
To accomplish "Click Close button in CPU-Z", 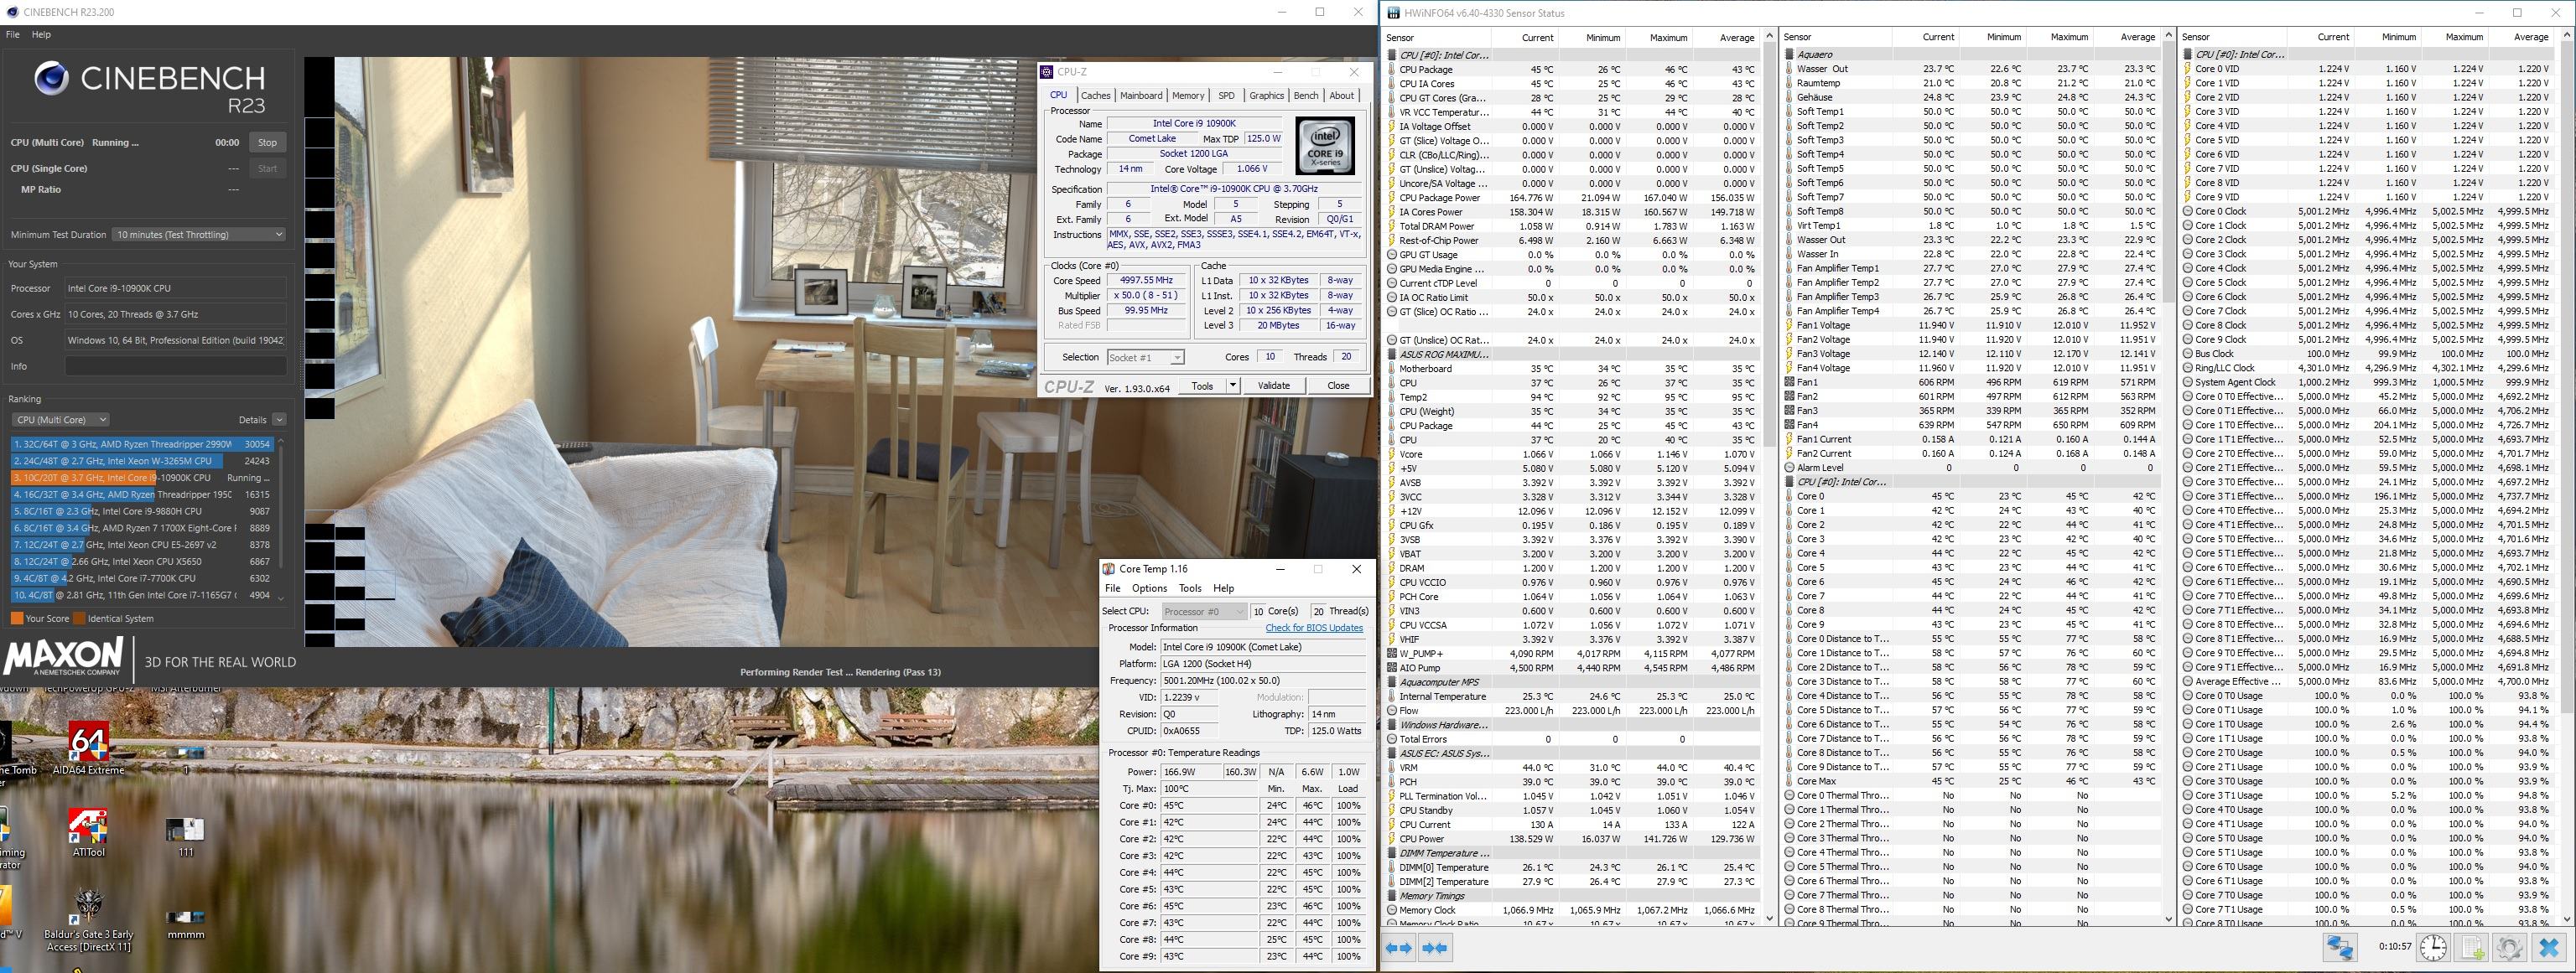I will click(1338, 386).
